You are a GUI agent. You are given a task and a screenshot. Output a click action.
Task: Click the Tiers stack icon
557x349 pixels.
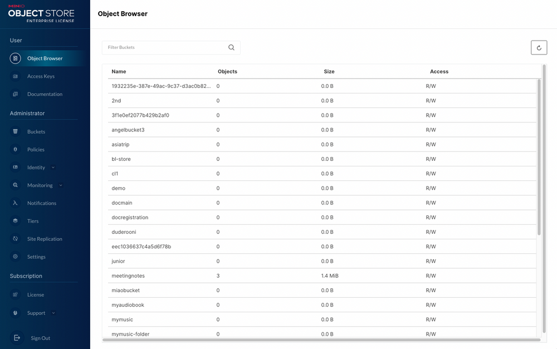coord(16,221)
